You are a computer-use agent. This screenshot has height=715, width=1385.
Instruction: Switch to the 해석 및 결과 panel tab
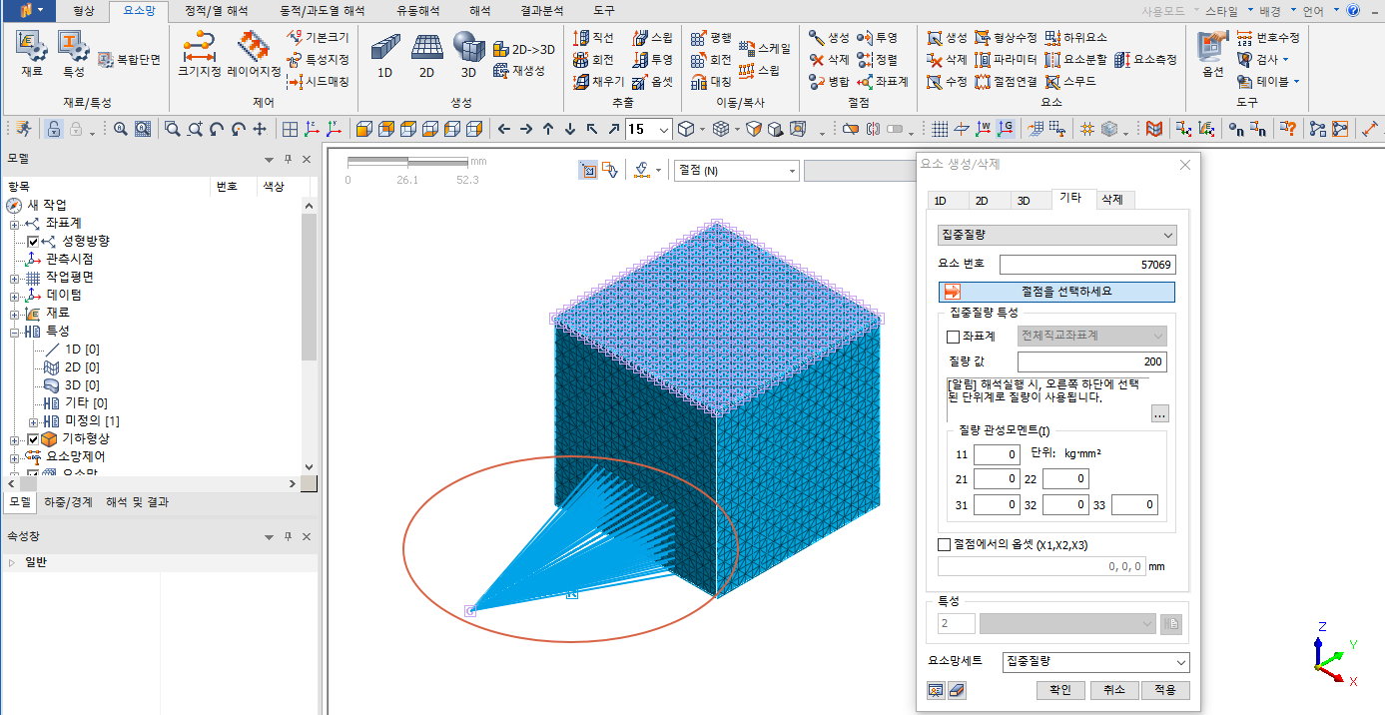(138, 502)
